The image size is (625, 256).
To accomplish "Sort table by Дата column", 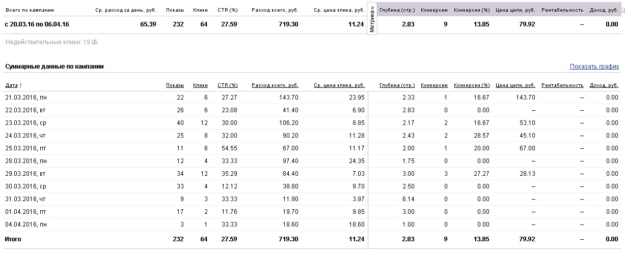I will pyautogui.click(x=13, y=85).
